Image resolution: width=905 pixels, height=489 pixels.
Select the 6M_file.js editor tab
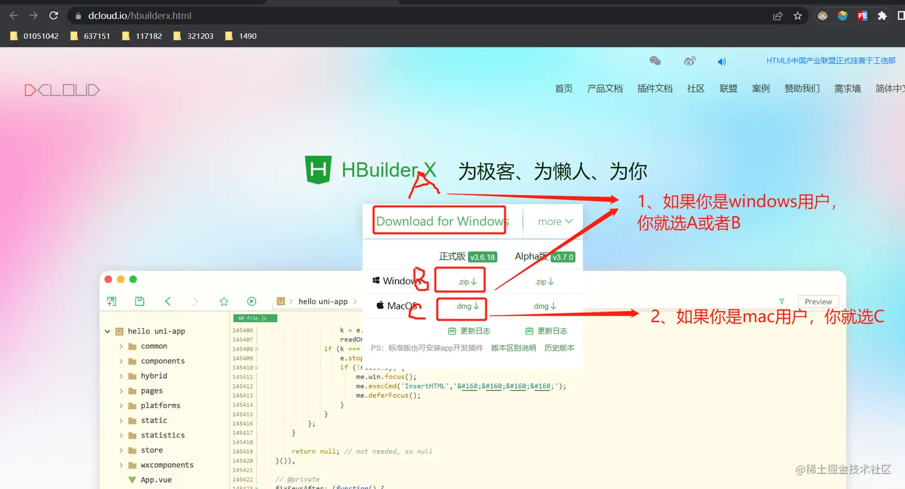[254, 318]
